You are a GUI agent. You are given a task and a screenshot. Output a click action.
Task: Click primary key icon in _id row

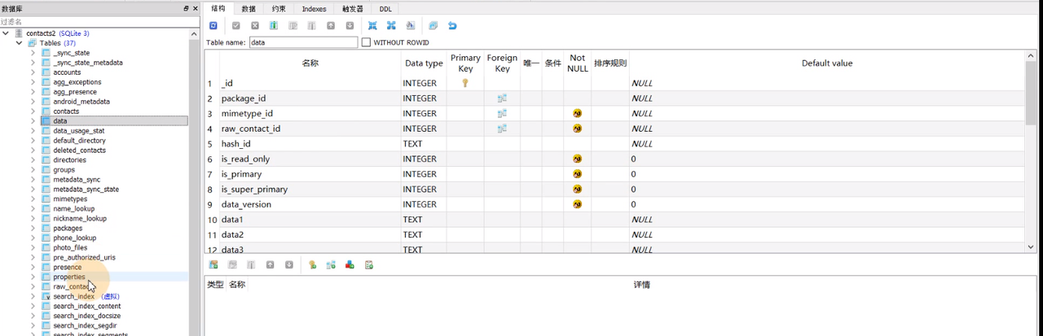point(465,83)
